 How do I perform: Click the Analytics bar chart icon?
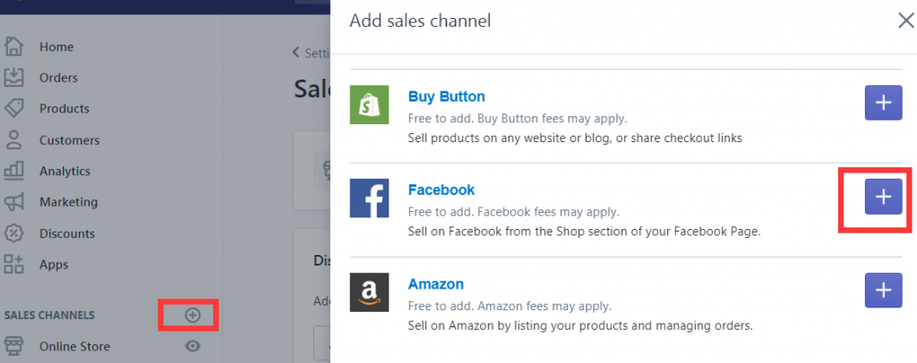pos(13,171)
